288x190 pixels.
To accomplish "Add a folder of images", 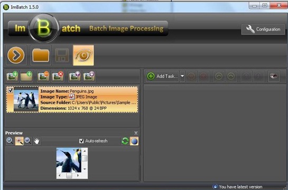I will pyautogui.click(x=26, y=76).
